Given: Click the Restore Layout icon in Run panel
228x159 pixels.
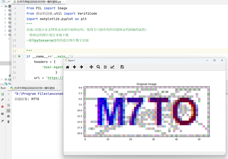Looking at the screenshot, I should coord(3,114).
